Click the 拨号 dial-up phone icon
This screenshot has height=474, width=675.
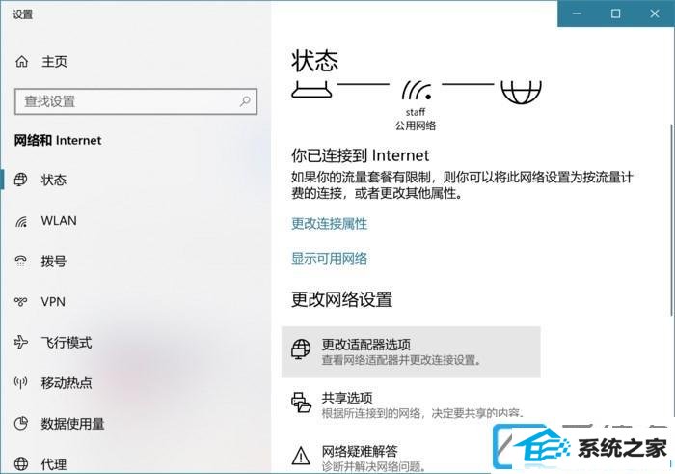tap(20, 261)
